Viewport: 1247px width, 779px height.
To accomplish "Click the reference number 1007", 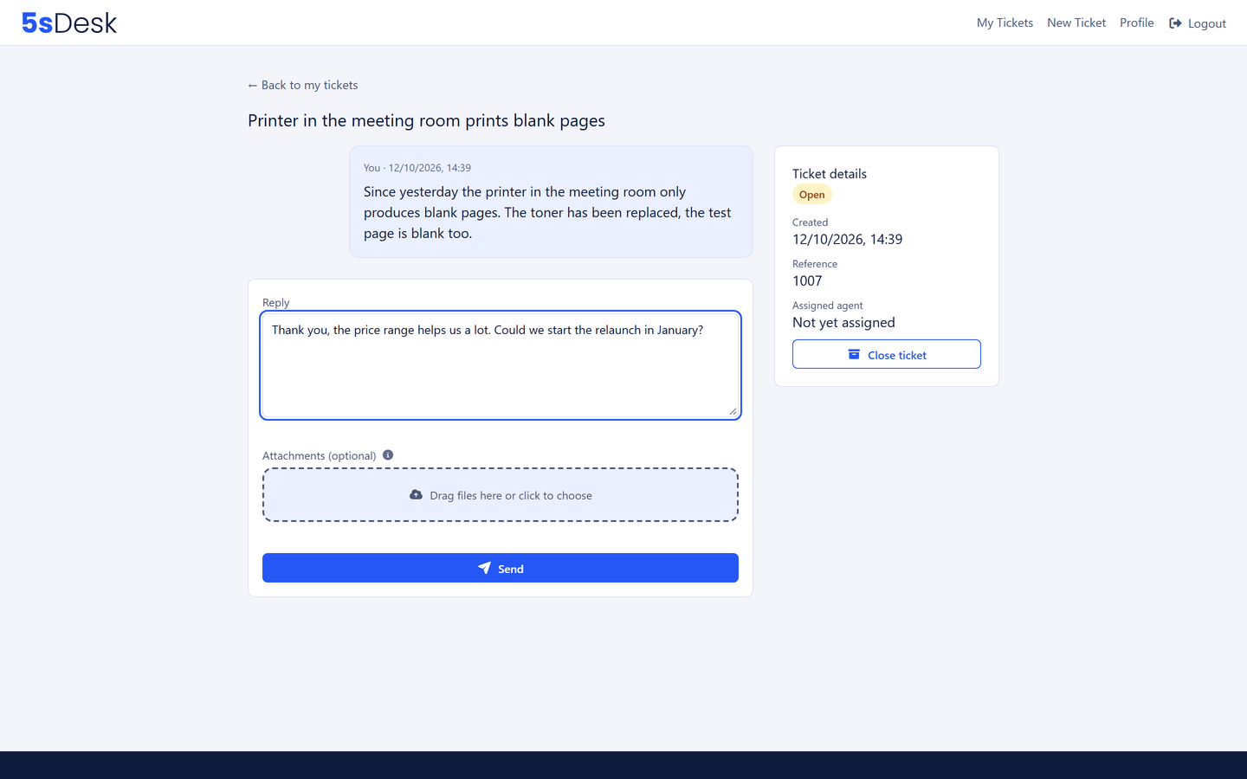I will click(x=807, y=280).
